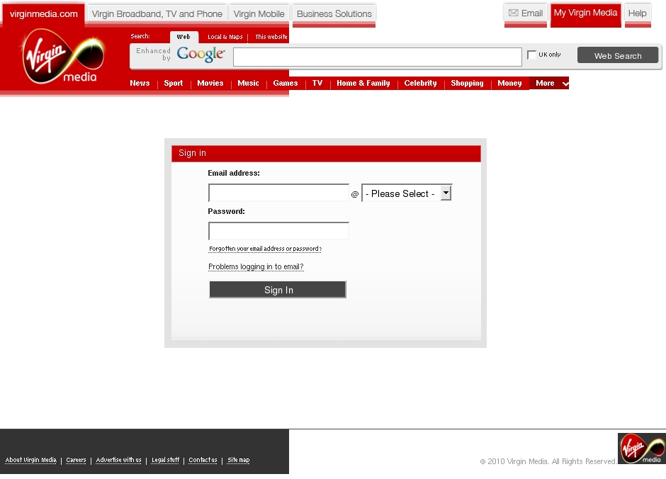Open Email via the envelope icon
This screenshot has height=479, width=666.
click(x=513, y=13)
